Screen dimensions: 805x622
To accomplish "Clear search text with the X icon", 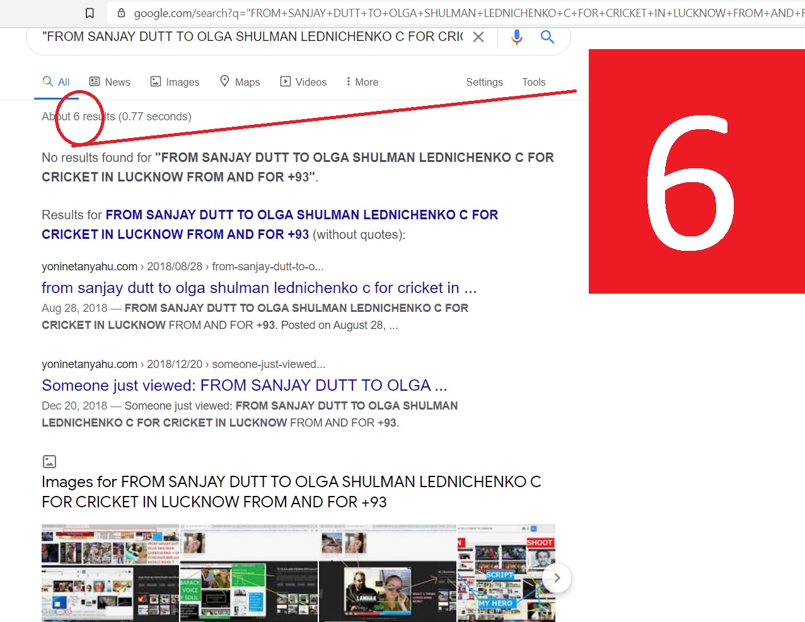I will (x=478, y=37).
